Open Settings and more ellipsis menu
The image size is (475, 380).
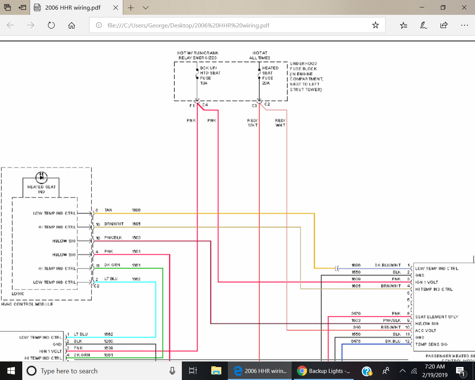[464, 25]
